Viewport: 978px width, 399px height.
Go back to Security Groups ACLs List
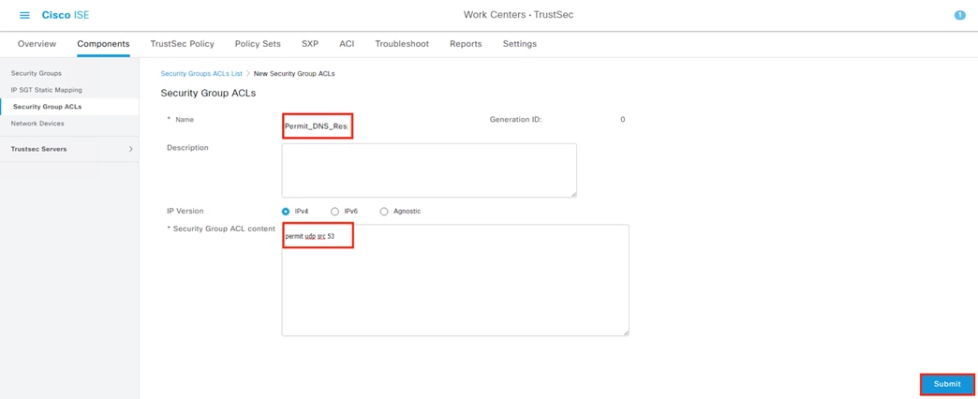(x=201, y=74)
